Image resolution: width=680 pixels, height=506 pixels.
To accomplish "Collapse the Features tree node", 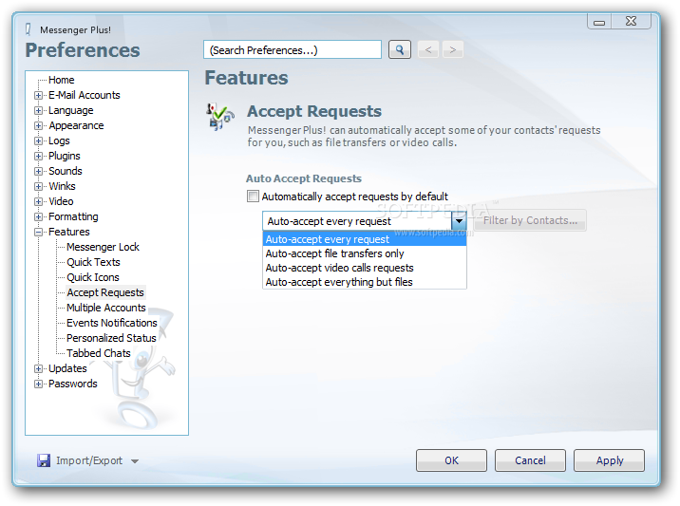I will click(x=38, y=232).
